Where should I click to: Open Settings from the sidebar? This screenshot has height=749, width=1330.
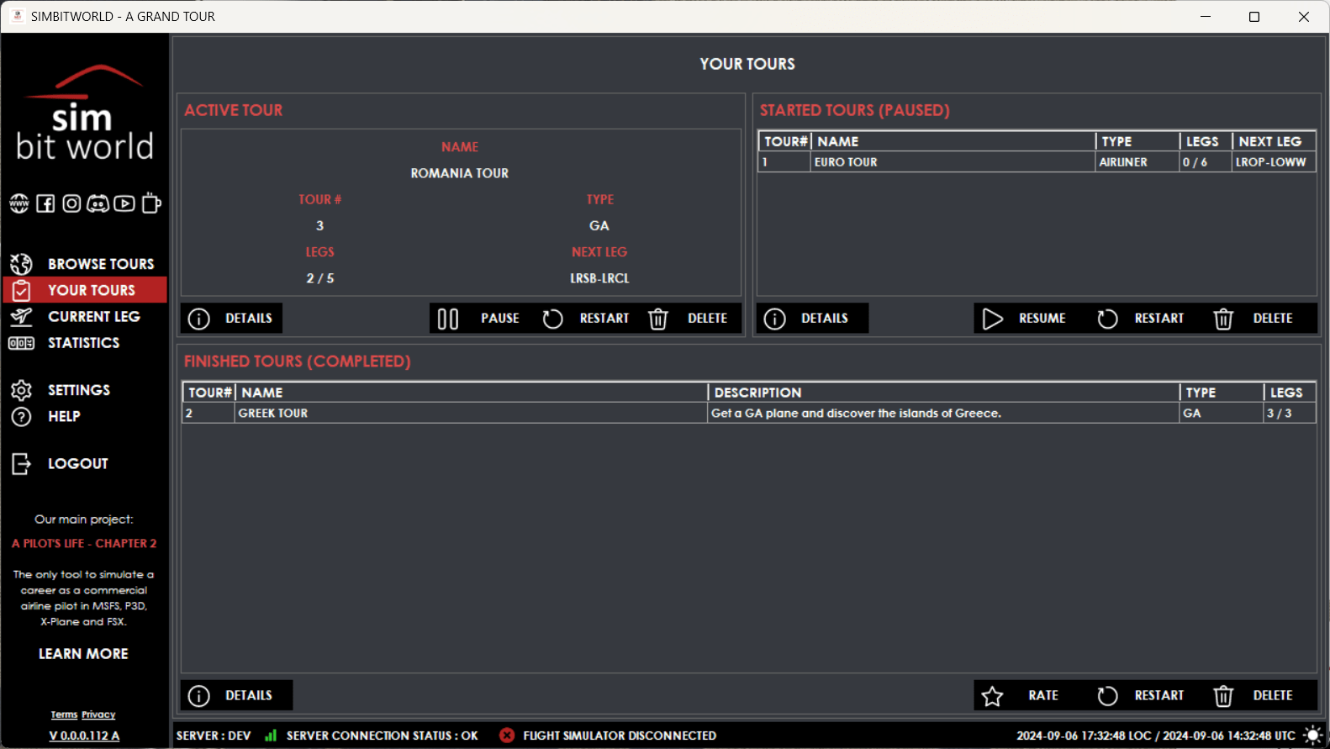[78, 390]
